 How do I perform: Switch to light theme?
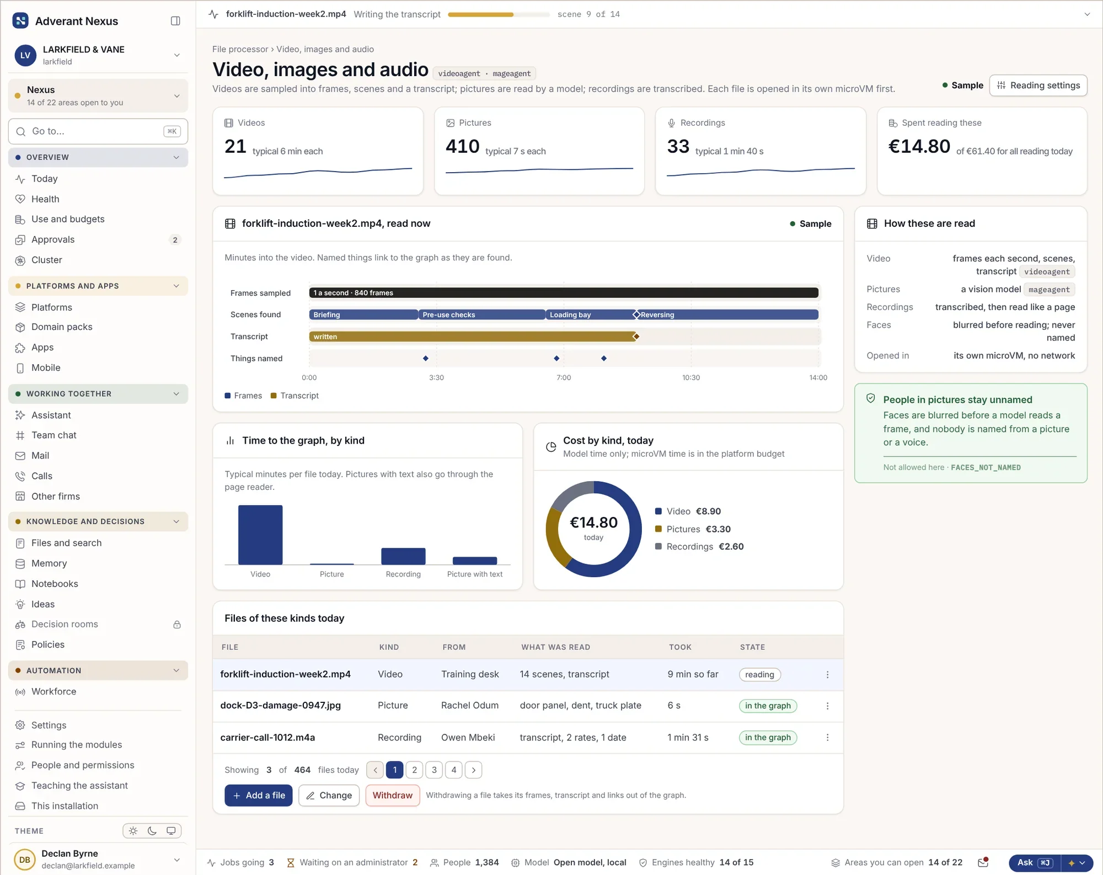(133, 831)
